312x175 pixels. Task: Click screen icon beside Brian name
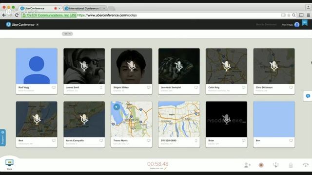click(x=244, y=140)
